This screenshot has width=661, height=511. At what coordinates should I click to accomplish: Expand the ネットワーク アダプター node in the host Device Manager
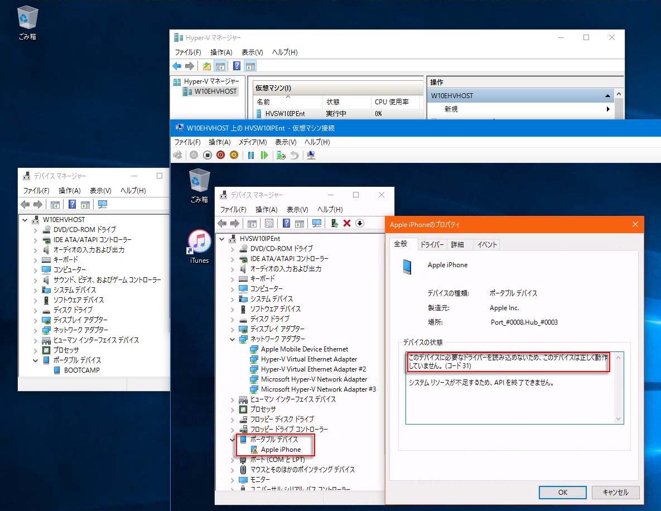point(35,330)
